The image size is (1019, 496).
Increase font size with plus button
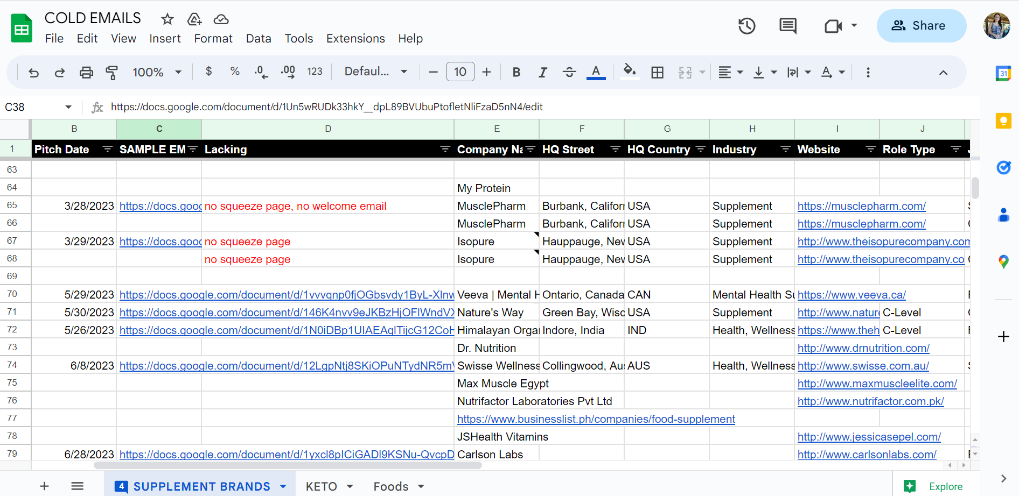click(x=487, y=72)
